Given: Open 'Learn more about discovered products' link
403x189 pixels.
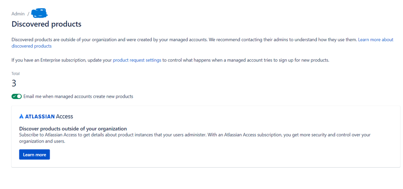Looking at the screenshot, I should (376, 40).
